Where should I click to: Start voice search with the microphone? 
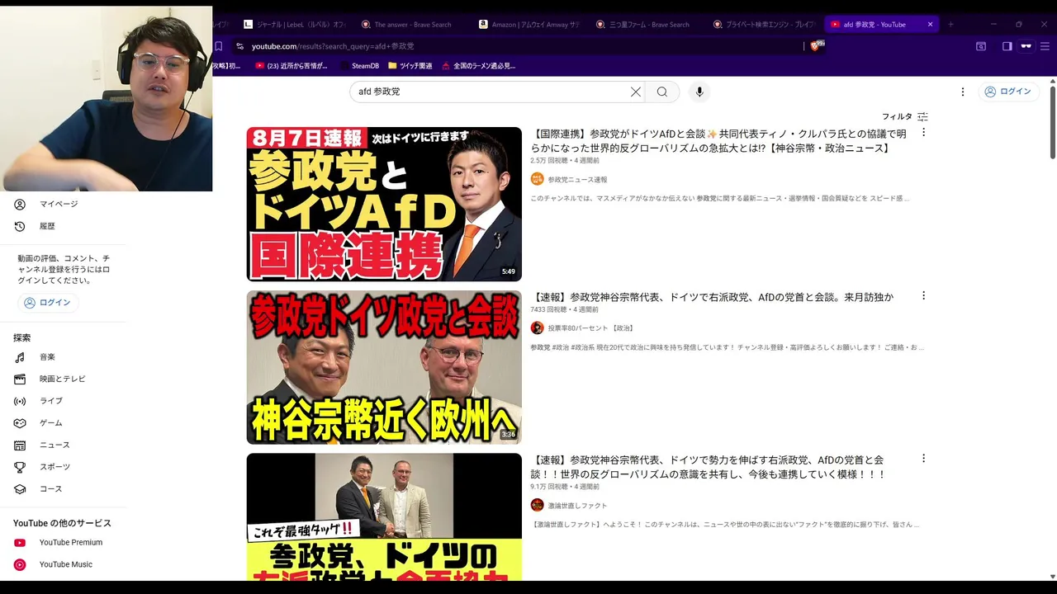pyautogui.click(x=699, y=92)
